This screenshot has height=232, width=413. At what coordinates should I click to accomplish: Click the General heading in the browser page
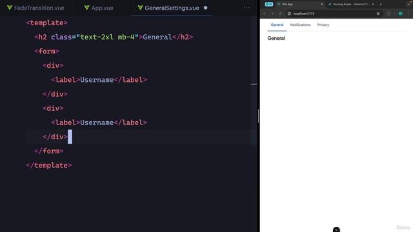pos(276,38)
